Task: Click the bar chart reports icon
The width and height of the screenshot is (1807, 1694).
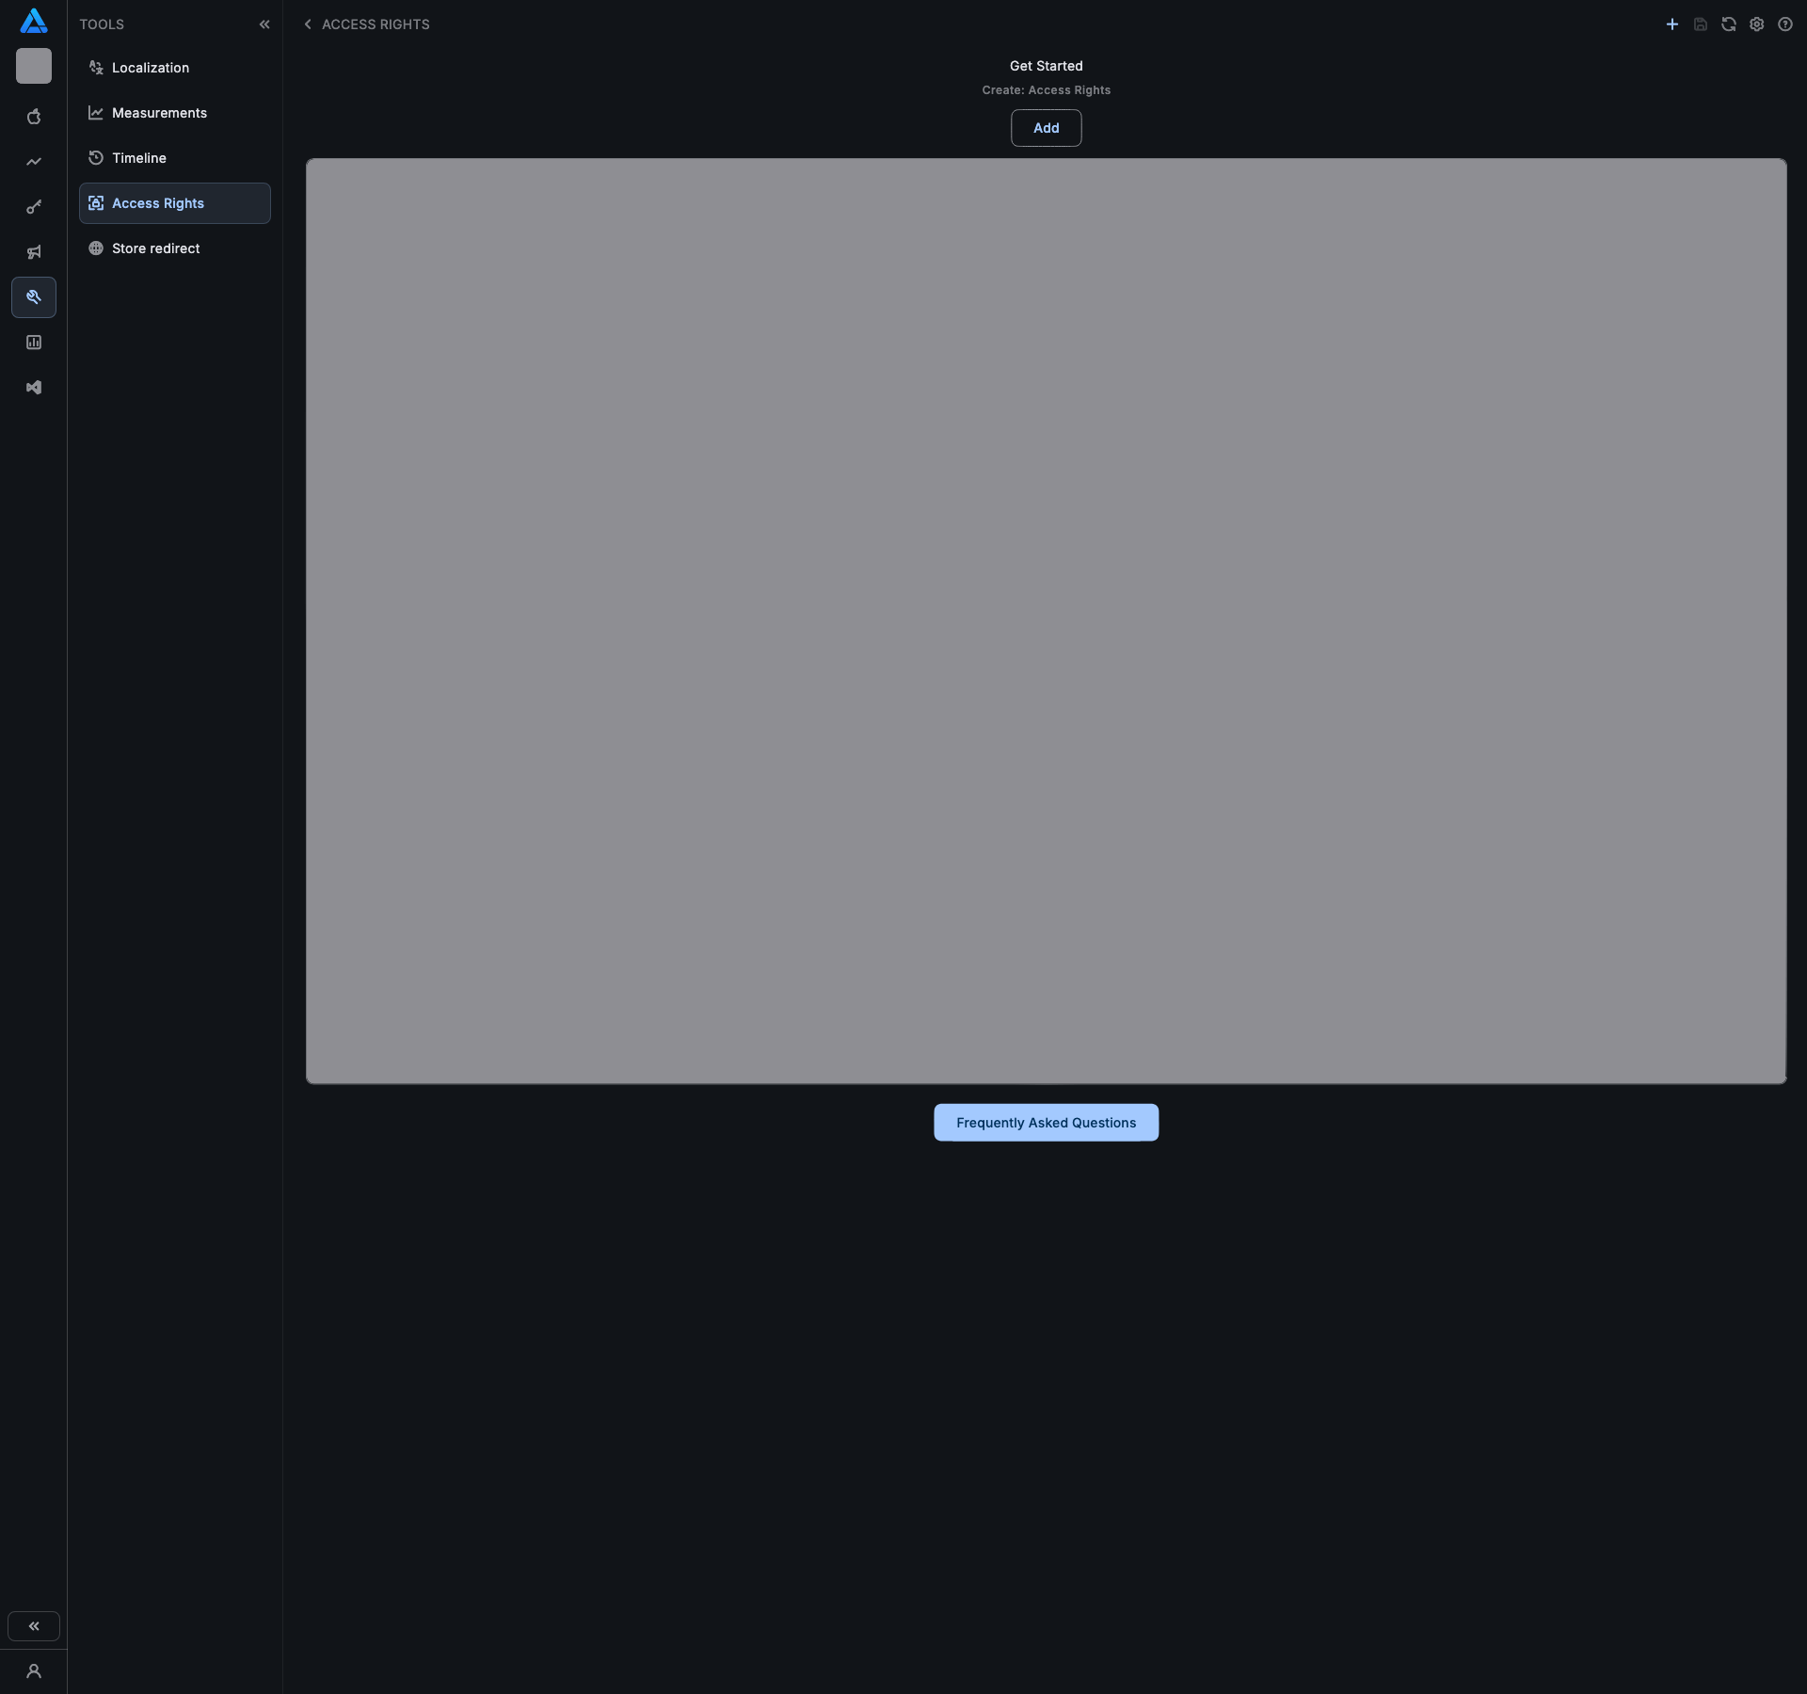Action: click(34, 343)
